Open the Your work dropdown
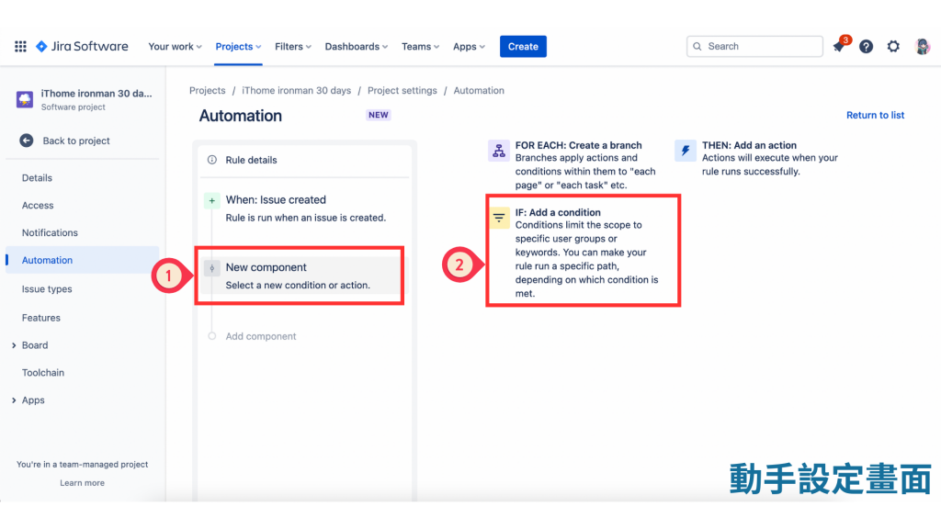This screenshot has height=529, width=941. point(175,46)
